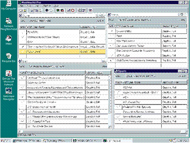Toggle Select check for New York Times row
Image resolution: width=190 pixels, height=143 pixels.
(112, 41)
